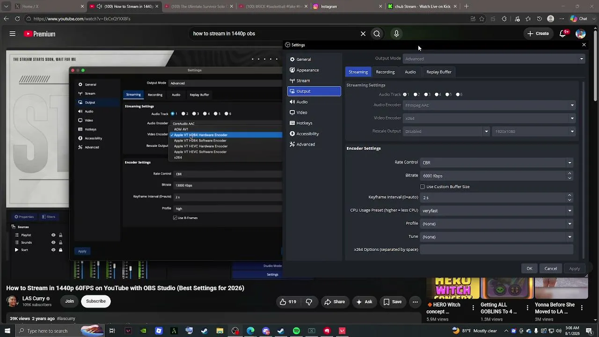This screenshot has height=337, width=599.
Task: Open the 1920x1080 rescale resolution dropdown
Action: point(534,131)
